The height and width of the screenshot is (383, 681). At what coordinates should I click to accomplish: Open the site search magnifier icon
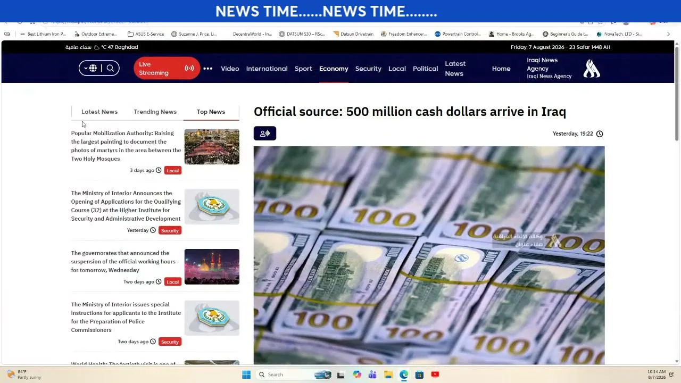[x=110, y=68]
